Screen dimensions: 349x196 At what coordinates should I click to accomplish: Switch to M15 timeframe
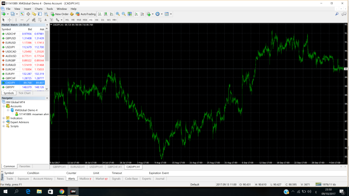click(x=79, y=20)
